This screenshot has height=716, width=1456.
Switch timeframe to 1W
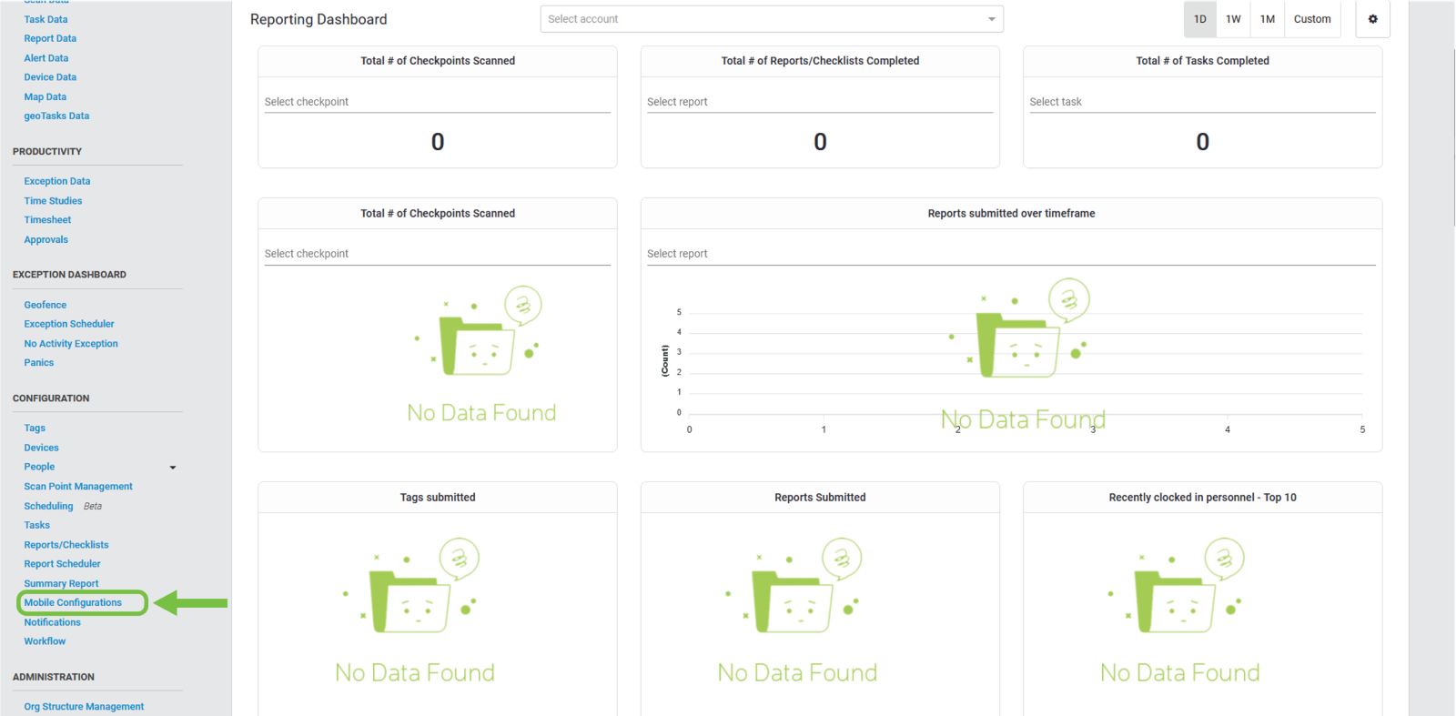[x=1233, y=19]
